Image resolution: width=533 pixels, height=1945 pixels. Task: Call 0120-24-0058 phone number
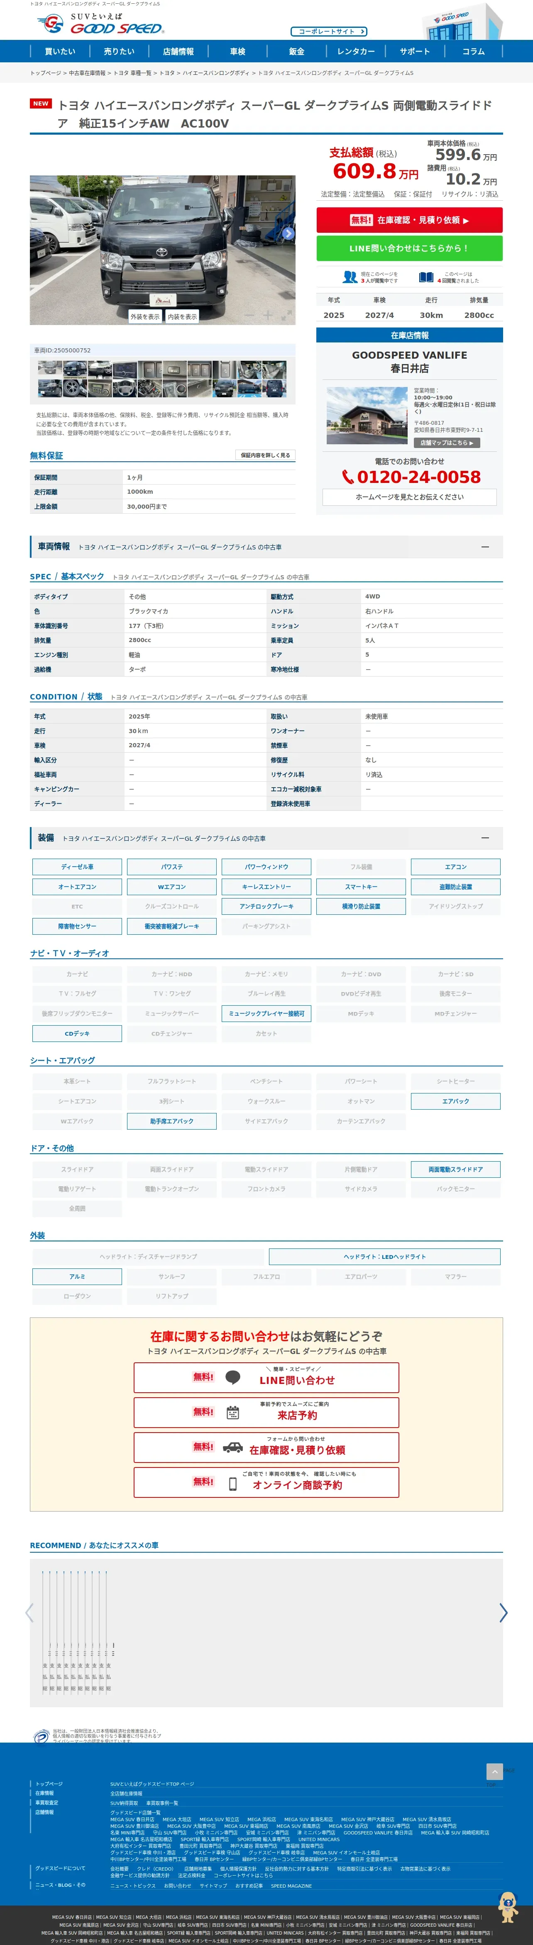[x=419, y=477]
